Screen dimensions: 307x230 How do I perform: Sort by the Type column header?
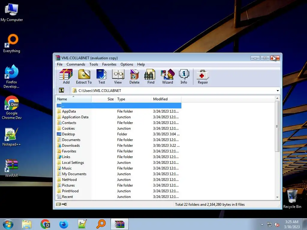133,99
